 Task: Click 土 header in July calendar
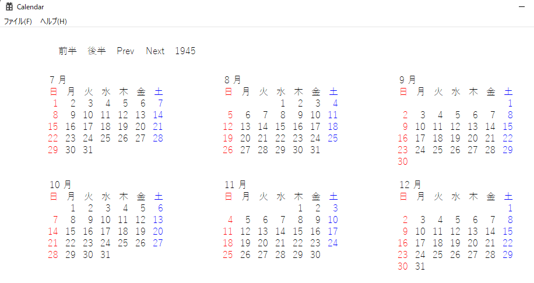(159, 91)
